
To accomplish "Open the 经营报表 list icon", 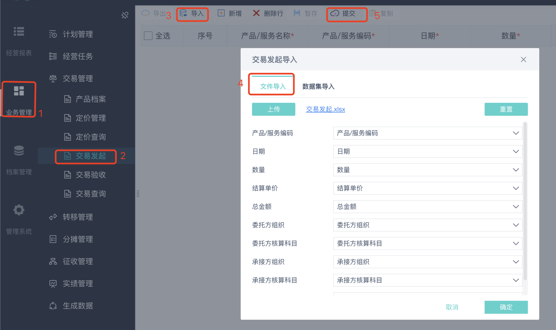I will (19, 32).
